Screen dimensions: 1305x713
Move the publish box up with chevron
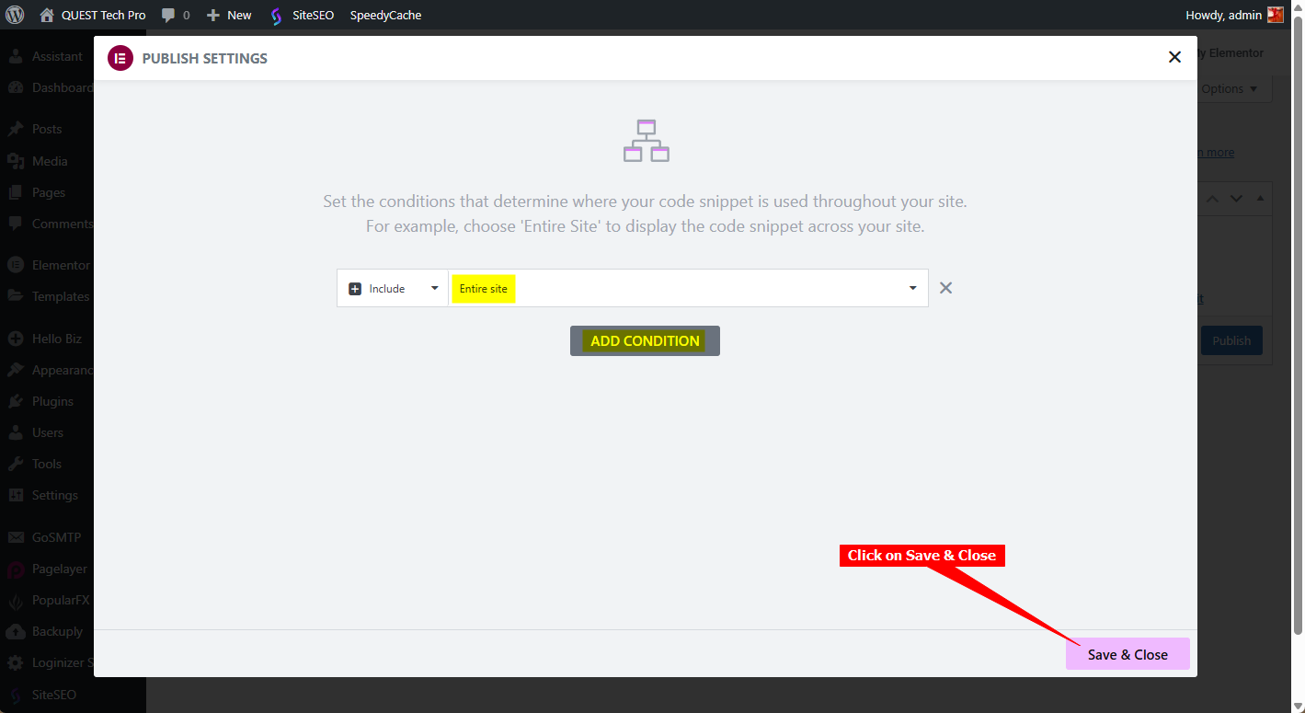pos(1213,199)
